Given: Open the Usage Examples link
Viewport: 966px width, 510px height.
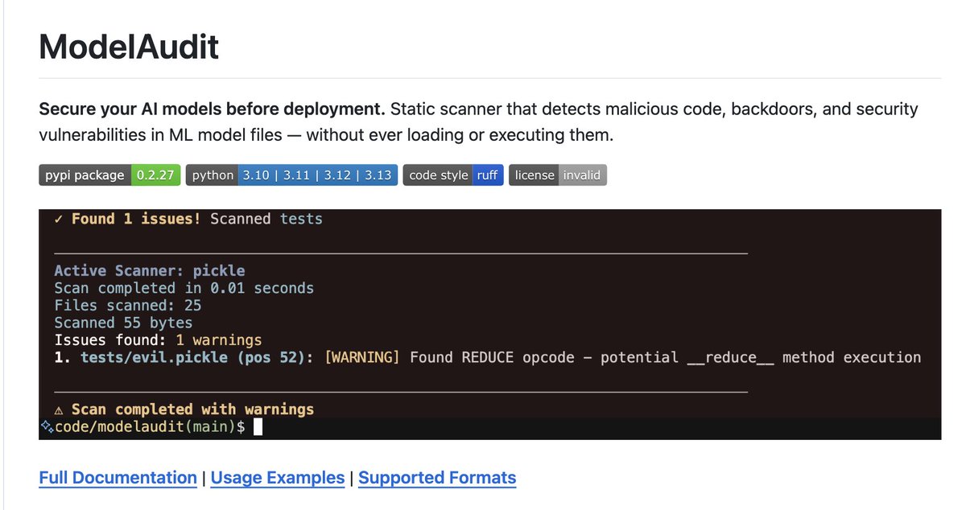Looking at the screenshot, I should pyautogui.click(x=278, y=478).
